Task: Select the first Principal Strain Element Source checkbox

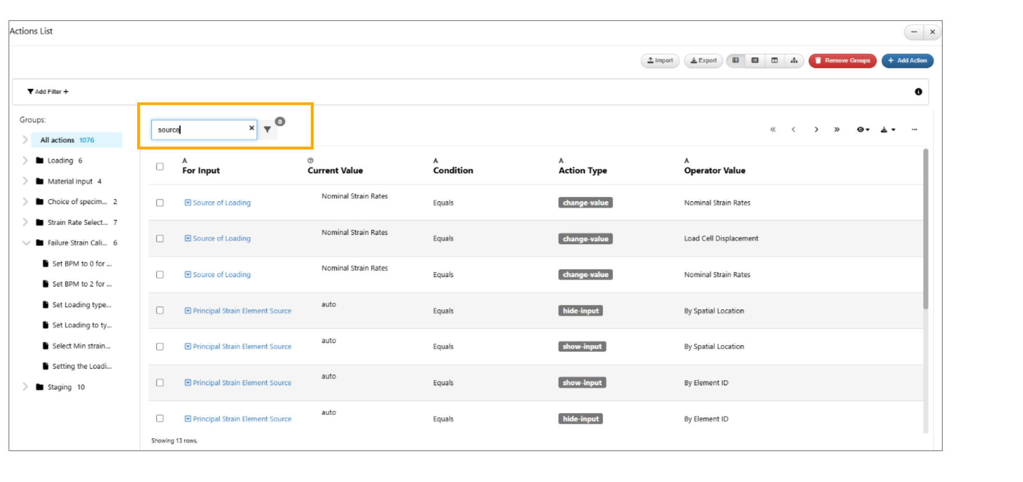Action: tap(160, 310)
